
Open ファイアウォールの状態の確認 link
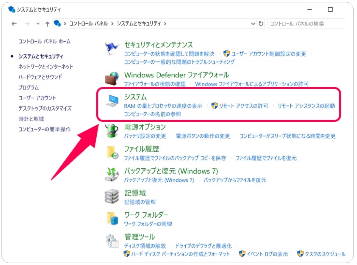155,84
